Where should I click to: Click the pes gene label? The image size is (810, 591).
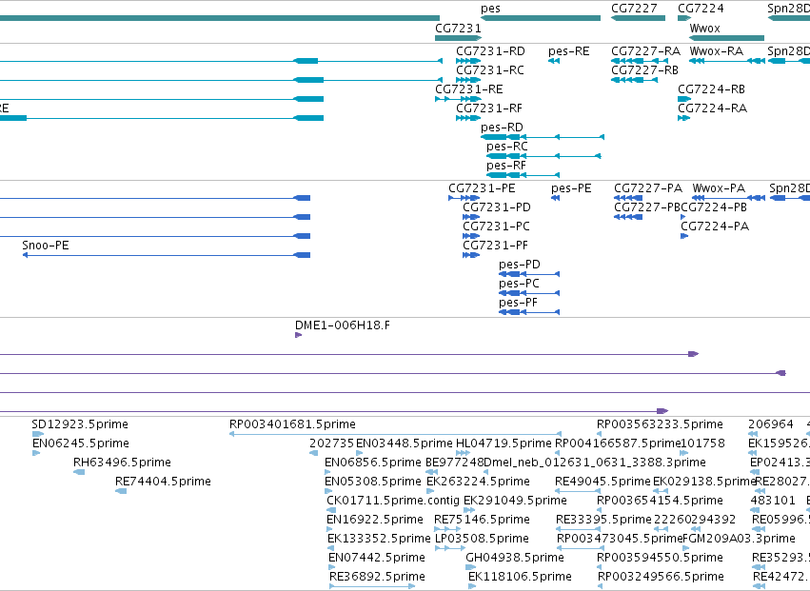pos(490,9)
